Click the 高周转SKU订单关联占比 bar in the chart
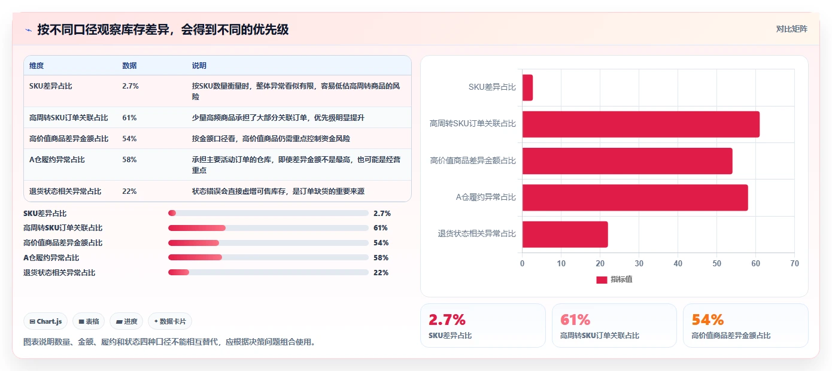Screen dimensions: 832x371 pyautogui.click(x=641, y=124)
